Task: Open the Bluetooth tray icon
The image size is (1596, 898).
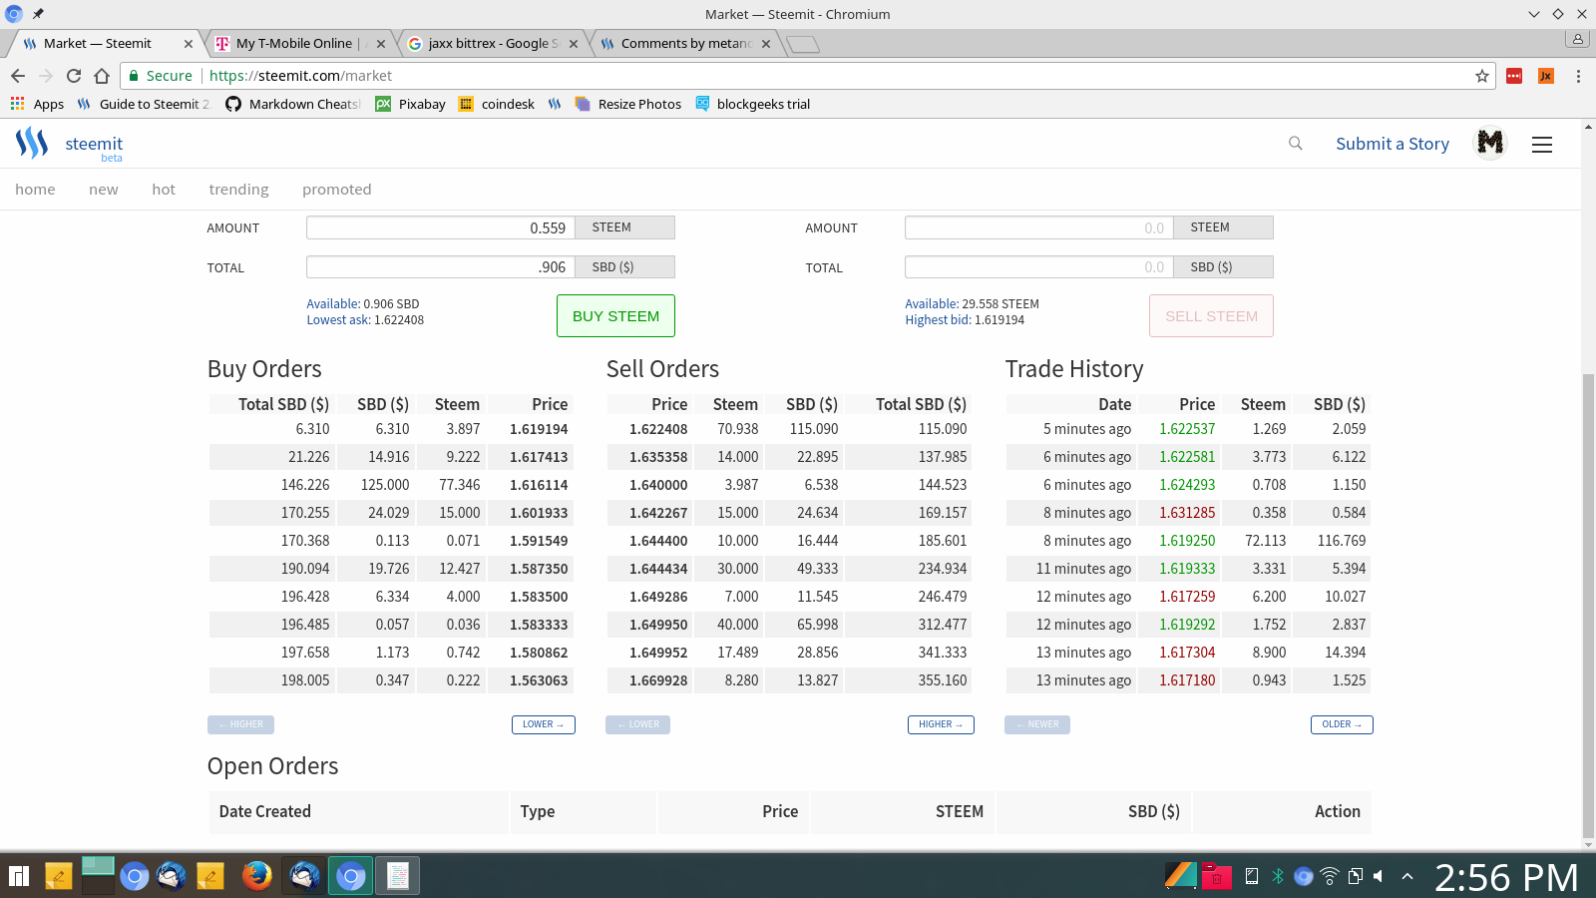Action: point(1278,876)
